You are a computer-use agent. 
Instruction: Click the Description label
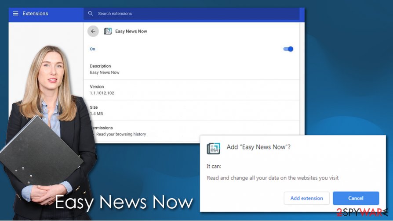coord(100,66)
